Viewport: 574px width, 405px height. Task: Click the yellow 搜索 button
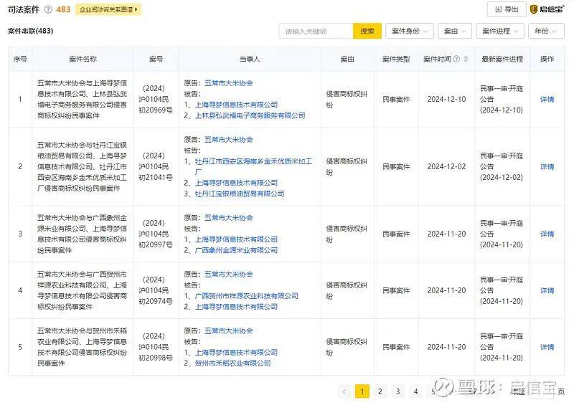pyautogui.click(x=367, y=32)
